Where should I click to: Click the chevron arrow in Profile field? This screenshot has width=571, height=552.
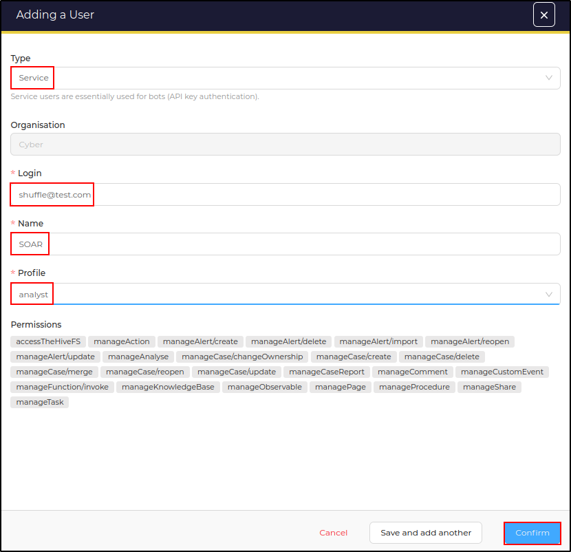[x=548, y=294]
